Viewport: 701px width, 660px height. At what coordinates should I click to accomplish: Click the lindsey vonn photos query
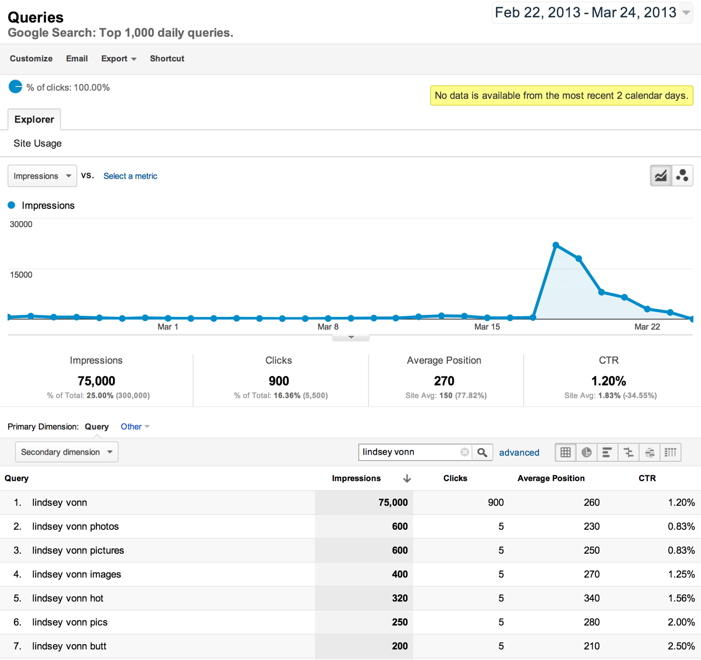pos(76,526)
